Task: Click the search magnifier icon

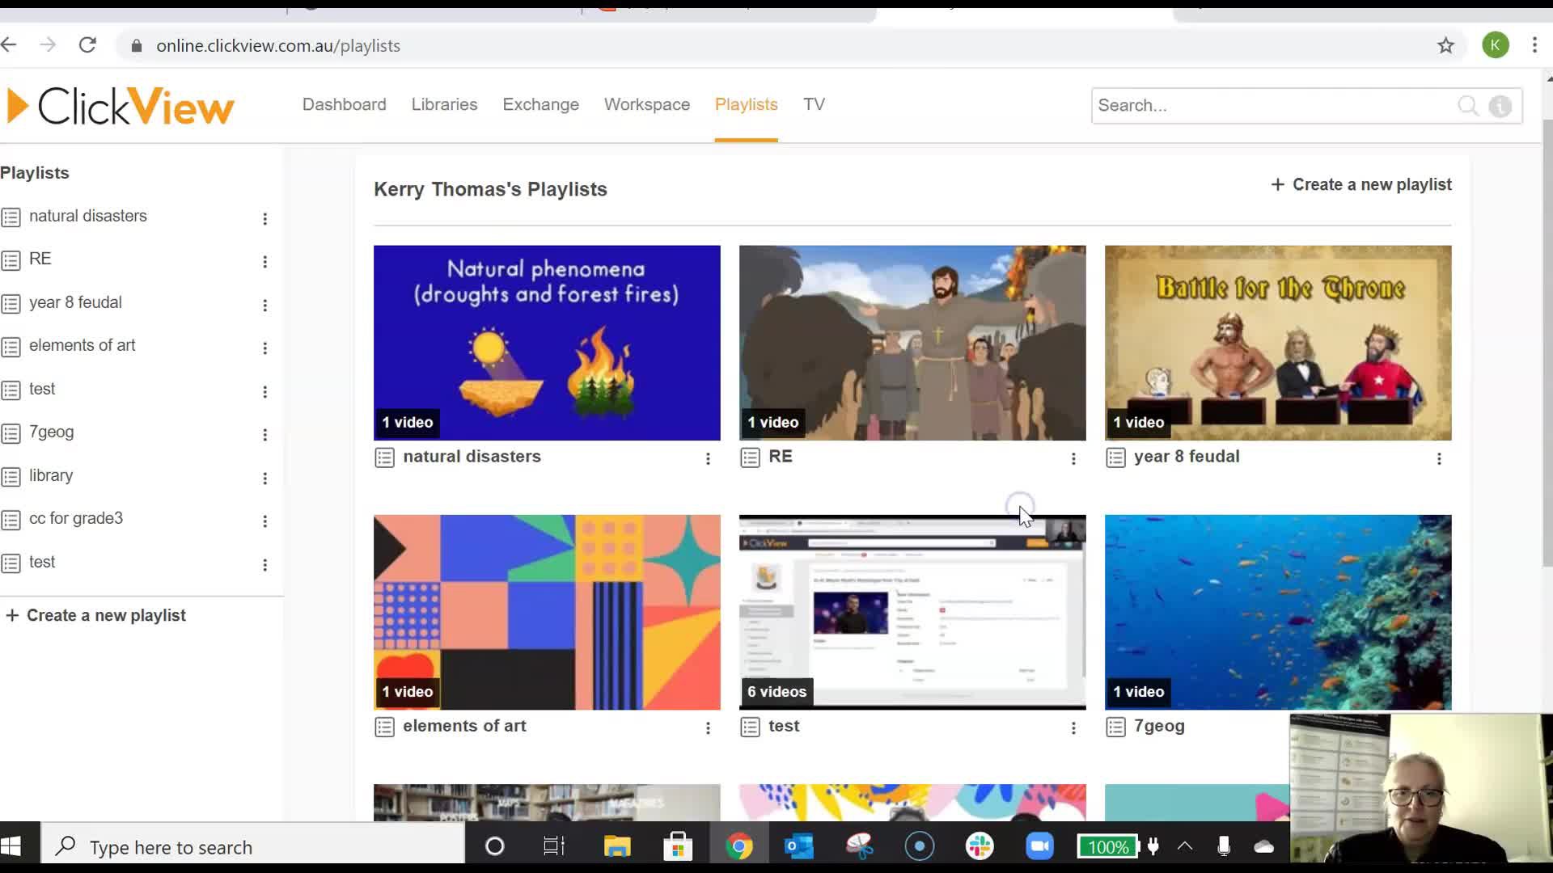Action: pyautogui.click(x=1469, y=106)
